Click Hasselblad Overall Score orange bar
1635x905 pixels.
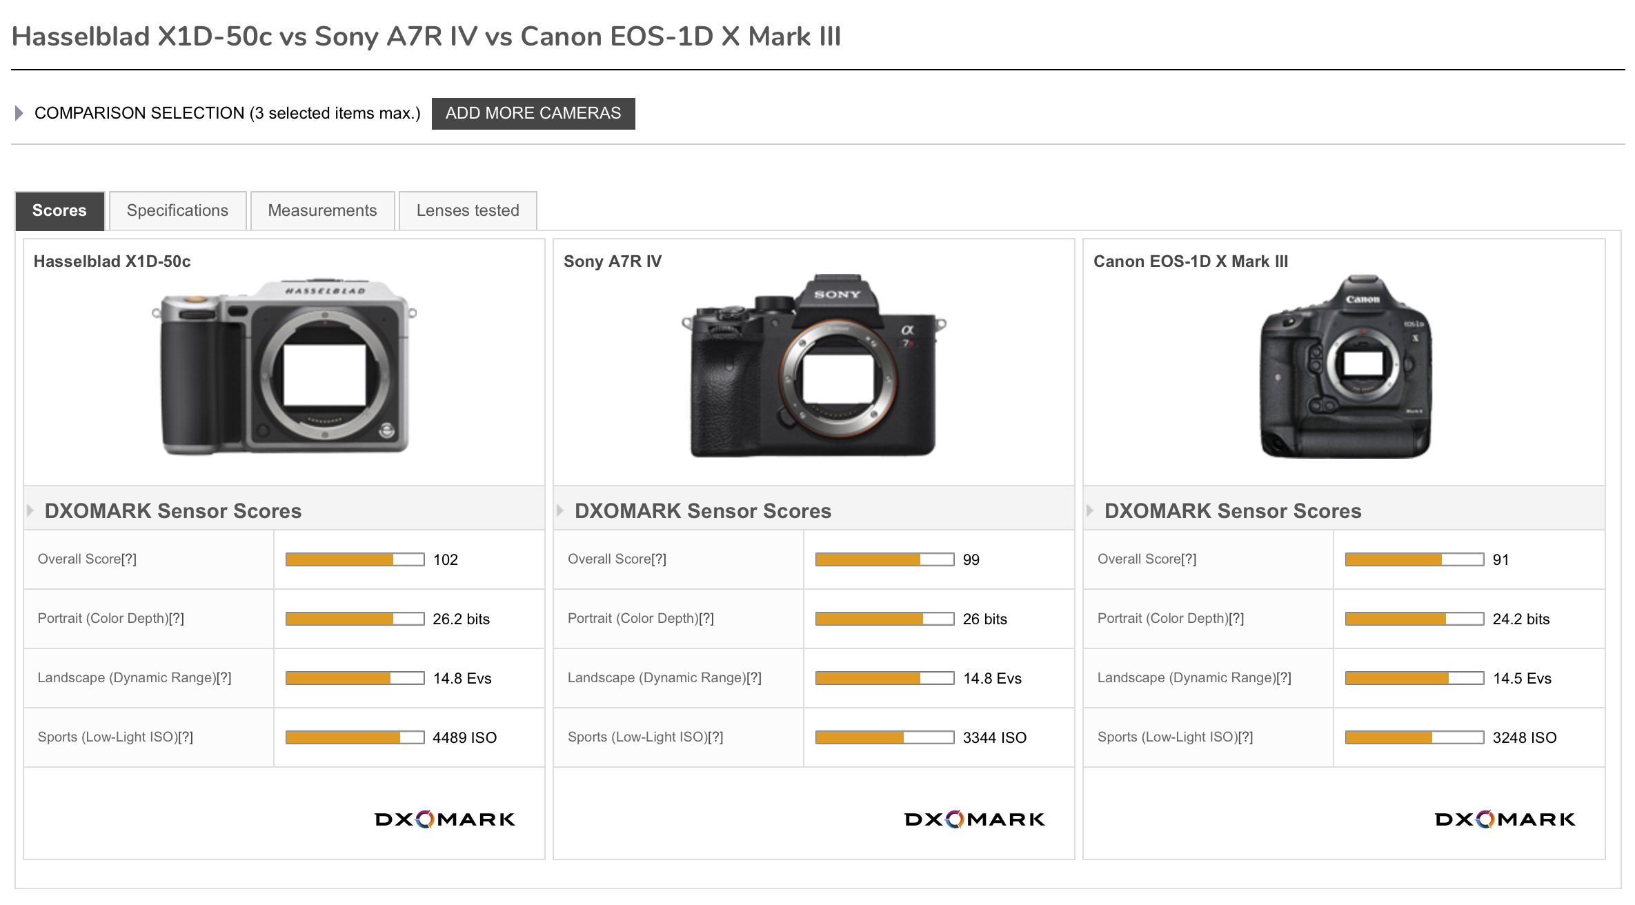(x=339, y=559)
